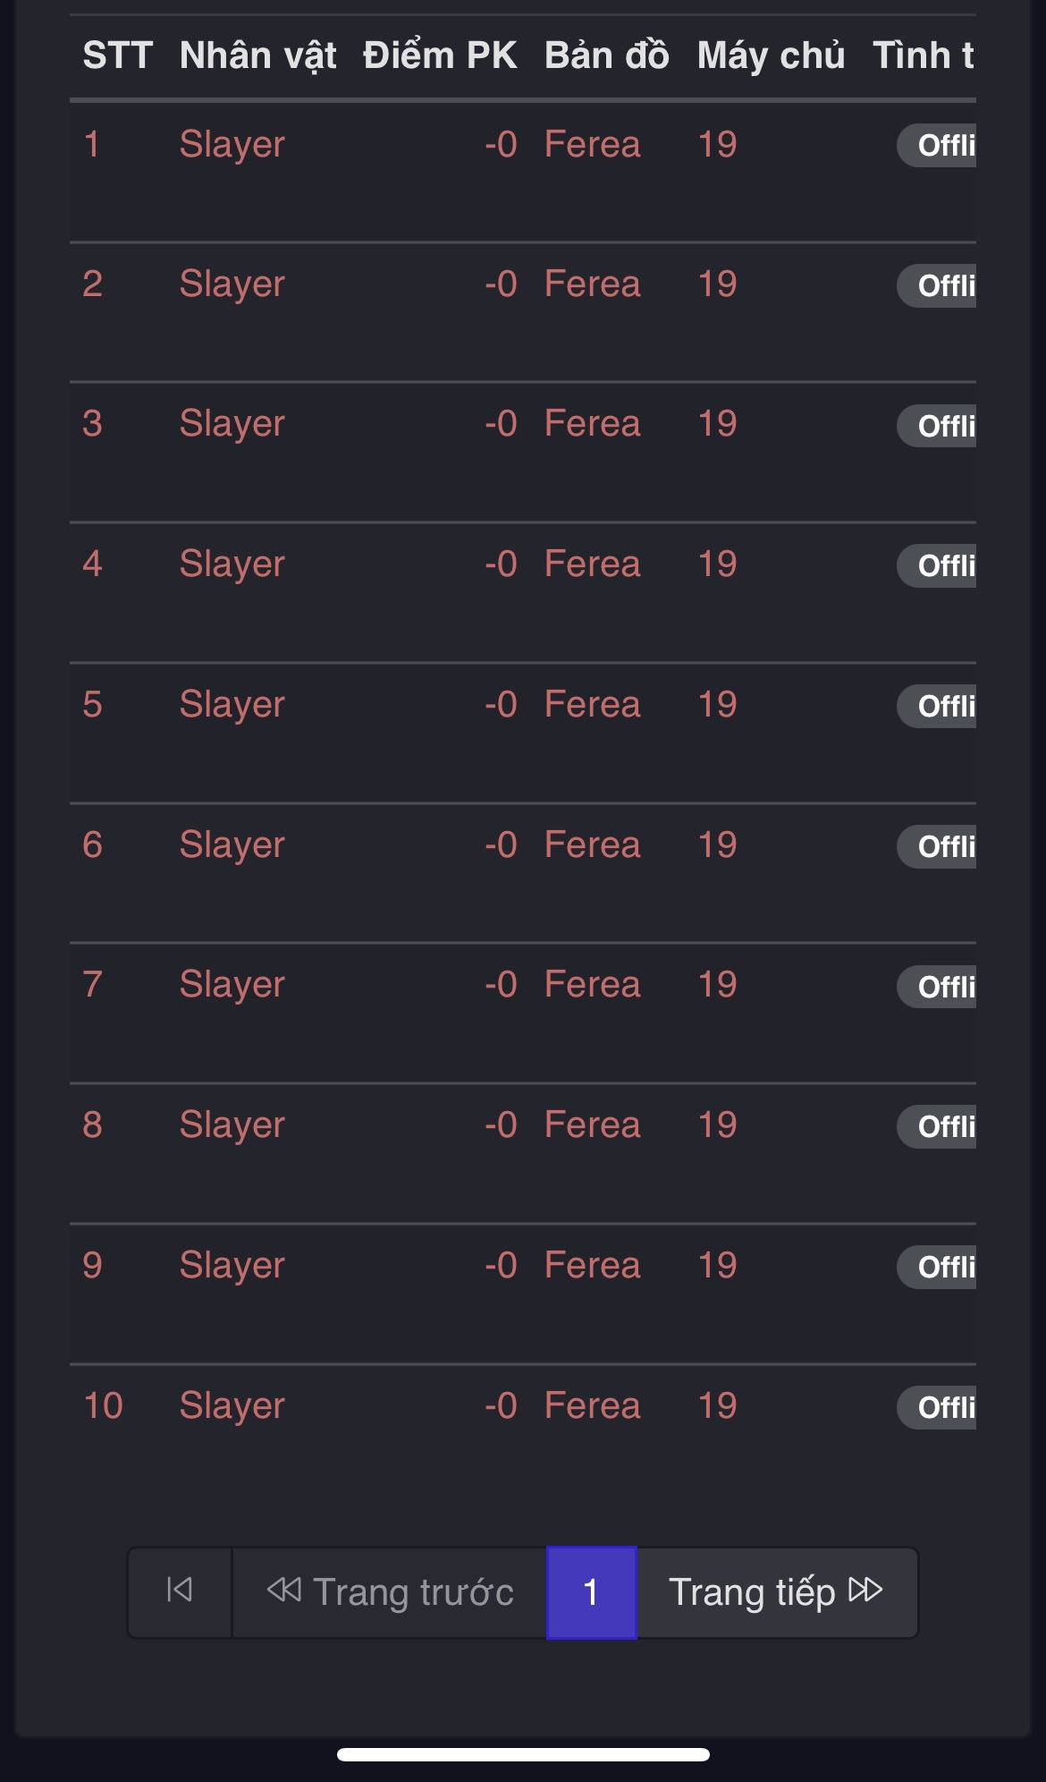Click the Offline badge in row 8

939,1127
